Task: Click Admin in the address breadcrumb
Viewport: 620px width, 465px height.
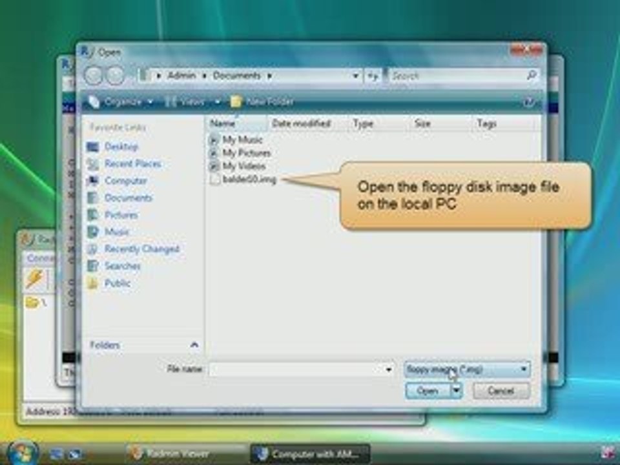Action: pos(181,76)
